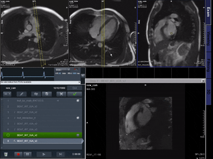
Task: Click the trash bin icon
Action: (x=6, y=154)
